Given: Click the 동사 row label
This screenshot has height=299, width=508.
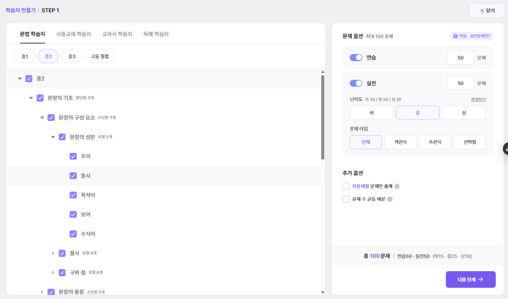Looking at the screenshot, I should pos(86,176).
